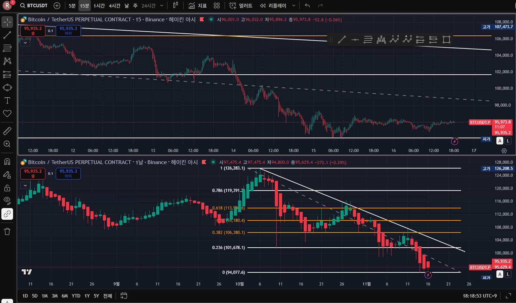
Task: Click the sell button on the 15-minute chart
Action: [x=33, y=31]
